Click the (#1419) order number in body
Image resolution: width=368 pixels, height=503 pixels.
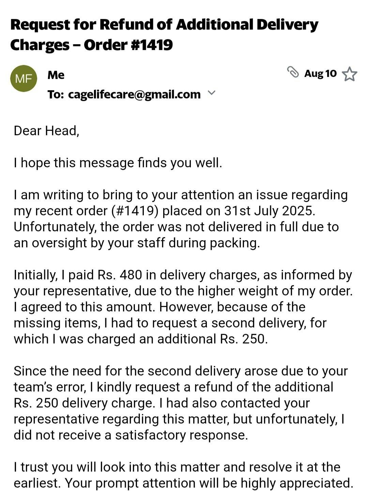pos(135,211)
